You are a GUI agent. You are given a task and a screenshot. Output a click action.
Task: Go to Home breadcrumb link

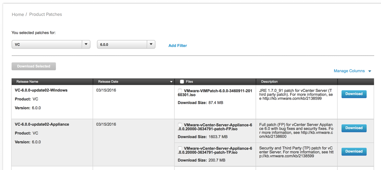click(x=18, y=14)
